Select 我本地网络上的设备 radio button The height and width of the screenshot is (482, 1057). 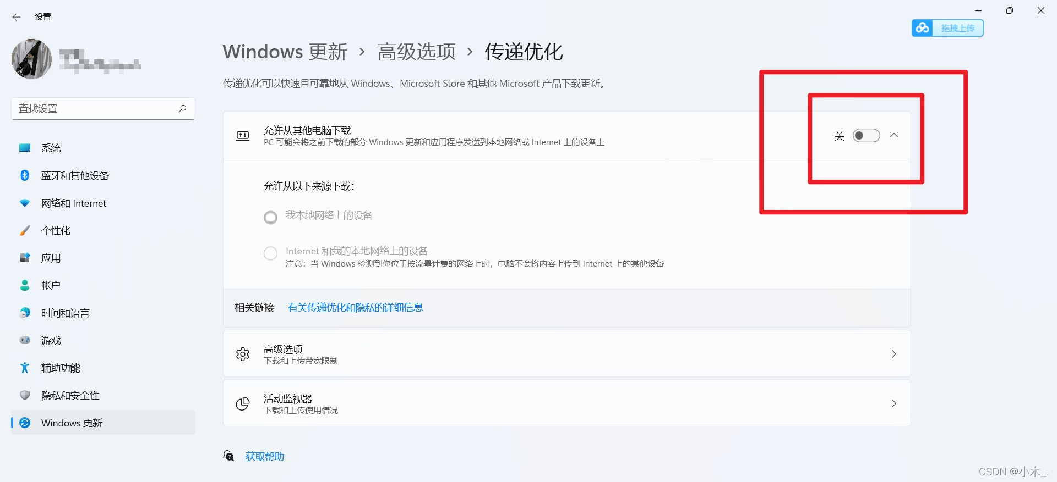coord(270,218)
